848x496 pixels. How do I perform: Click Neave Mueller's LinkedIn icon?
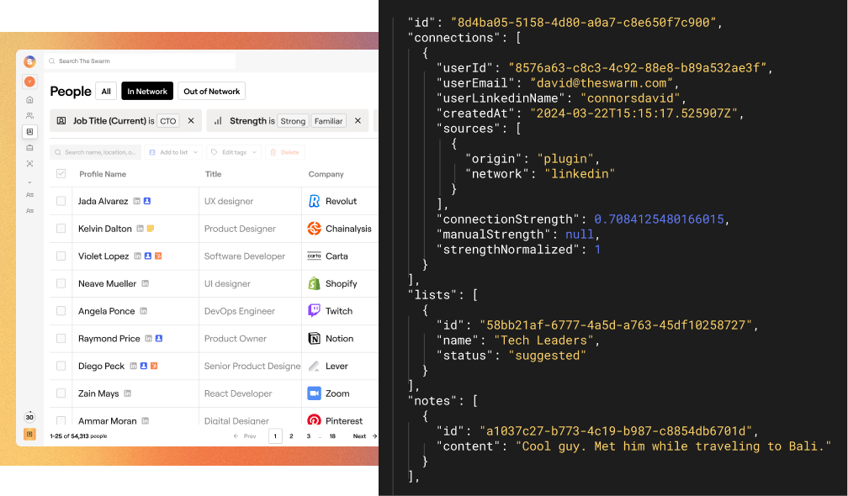(x=145, y=283)
